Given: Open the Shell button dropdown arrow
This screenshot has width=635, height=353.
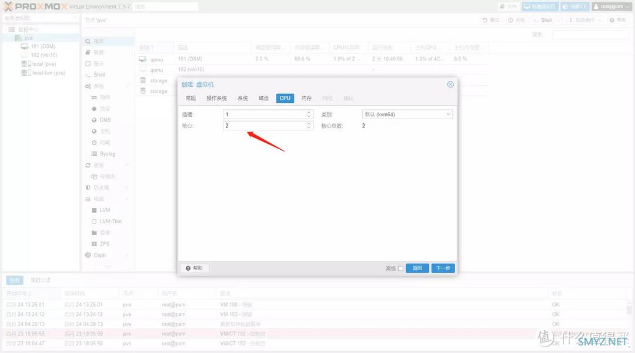Looking at the screenshot, I should [x=558, y=20].
